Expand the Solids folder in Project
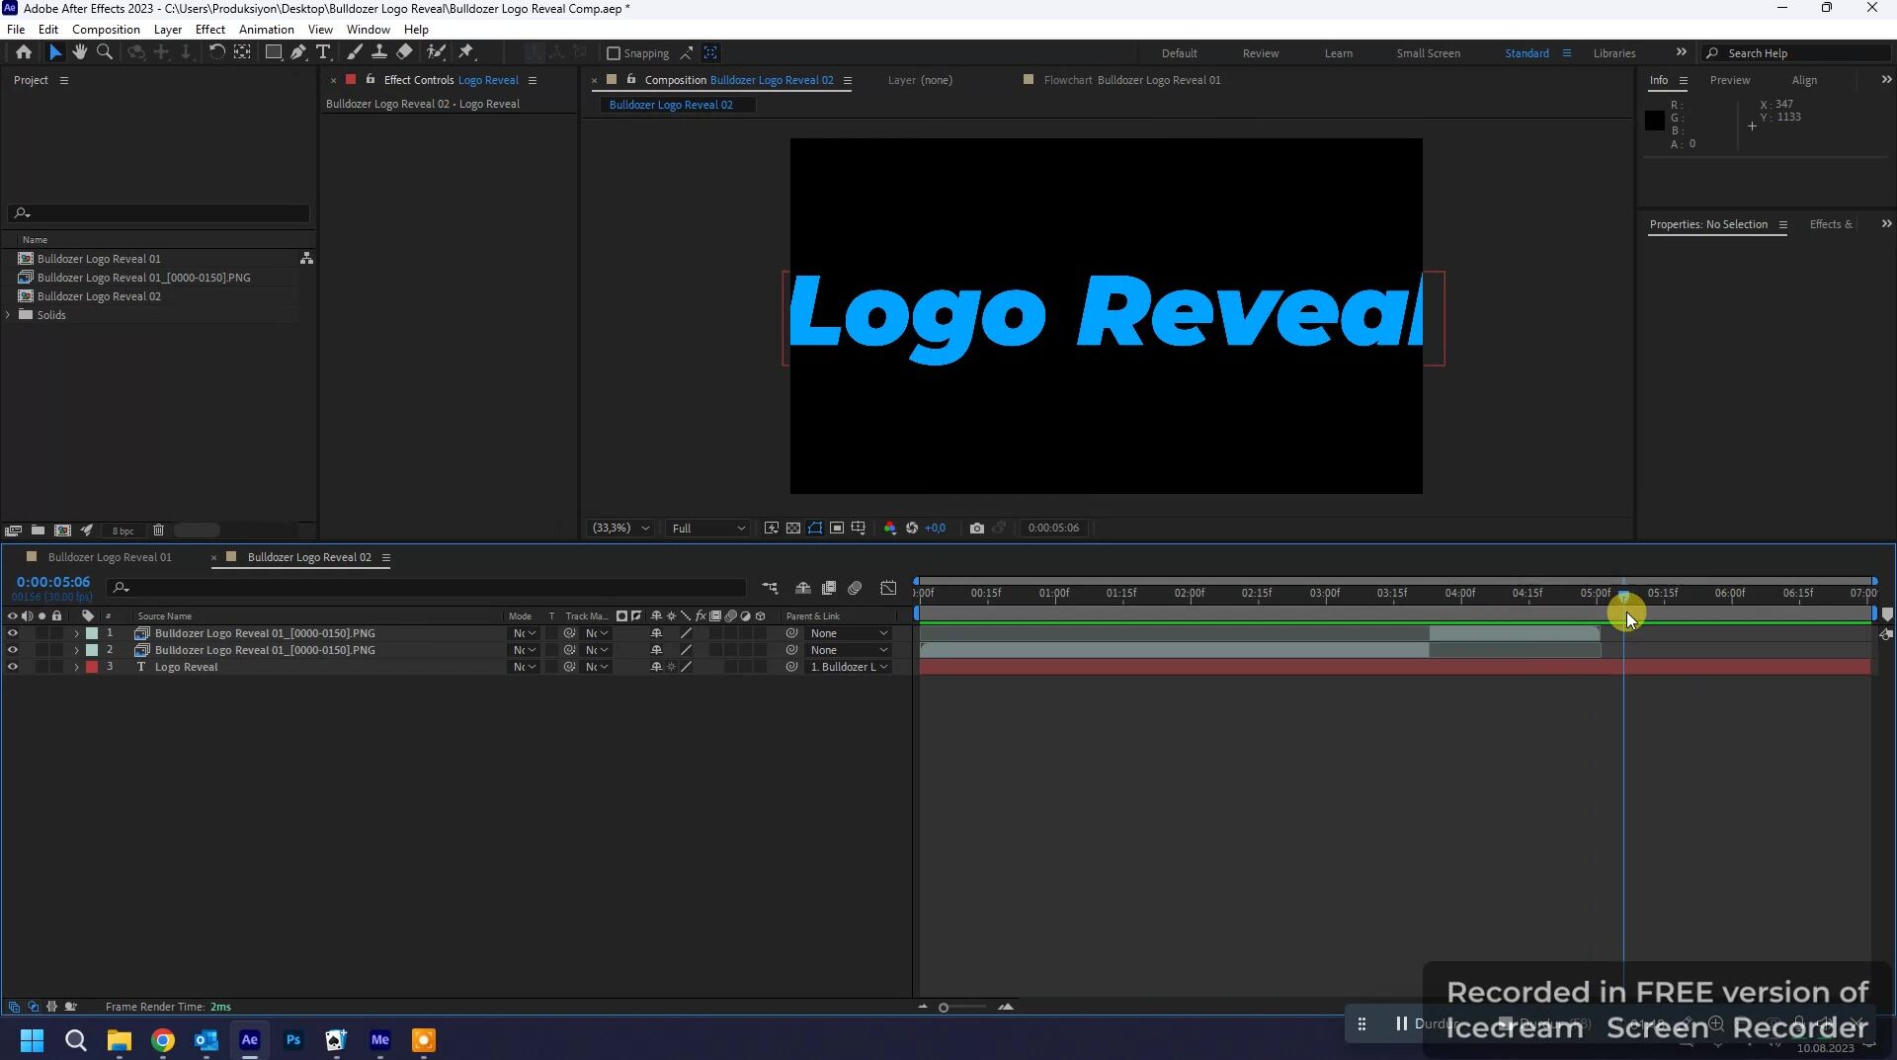 pyautogui.click(x=8, y=315)
